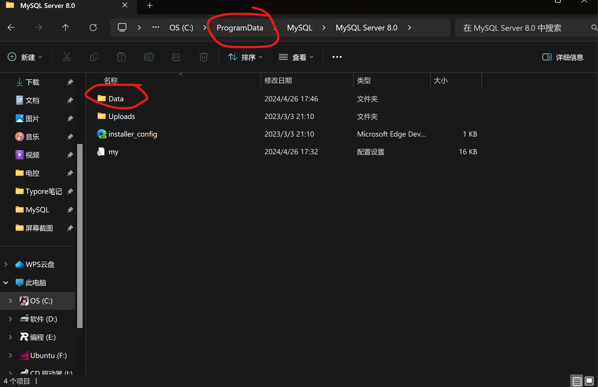Click the rename icon in toolbar

tap(149, 57)
